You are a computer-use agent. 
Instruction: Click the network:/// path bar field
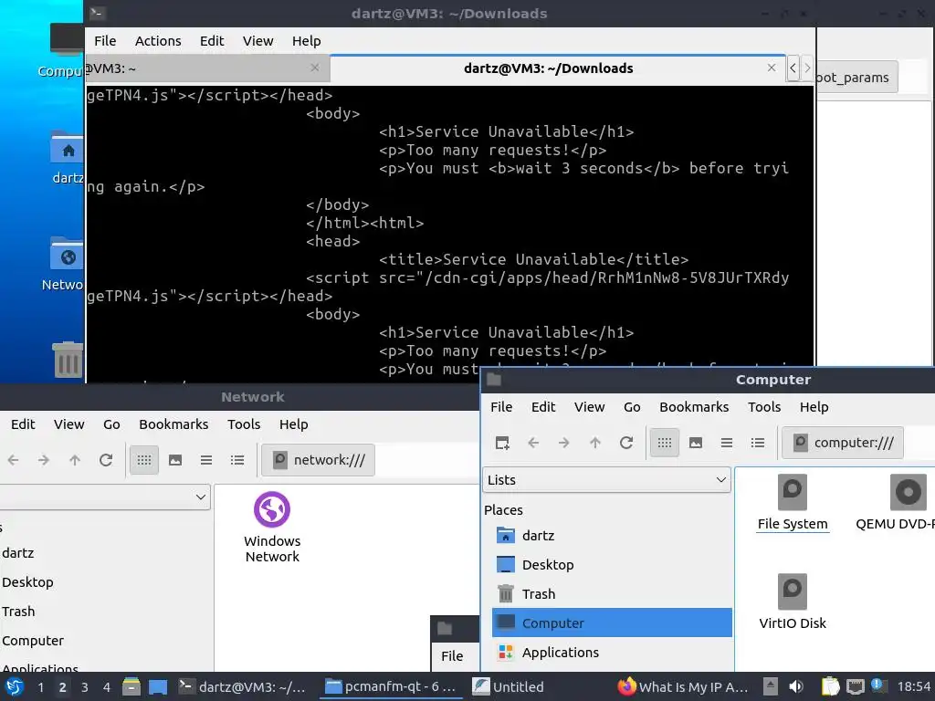(x=319, y=460)
